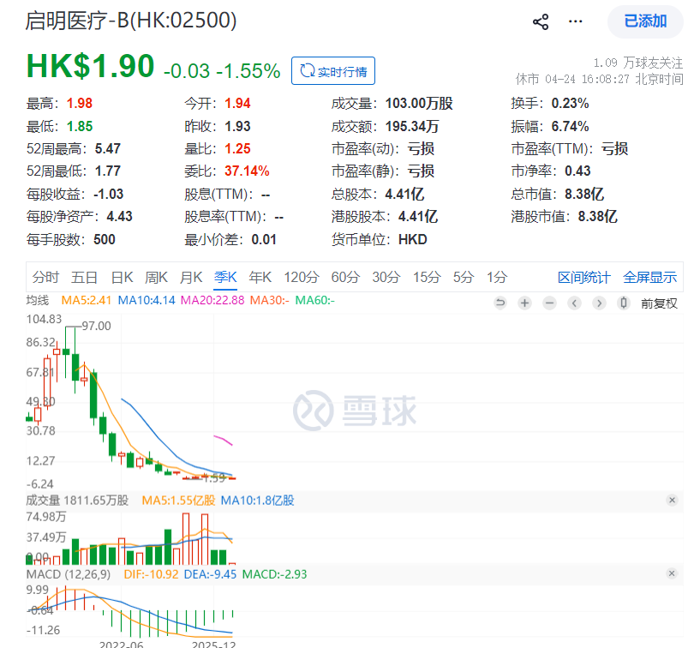This screenshot has width=694, height=648.
Task: Close the MACD indicator panel
Action: coord(673,573)
